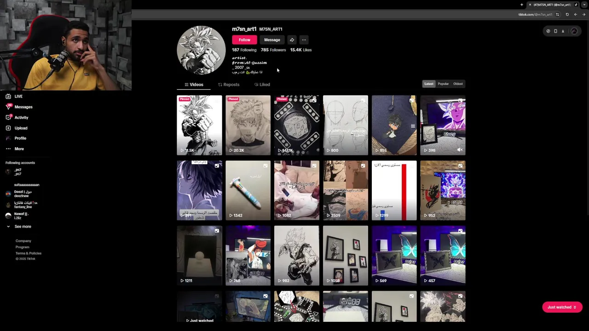Open video with 768 views
This screenshot has width=589, height=331.
pos(248,256)
